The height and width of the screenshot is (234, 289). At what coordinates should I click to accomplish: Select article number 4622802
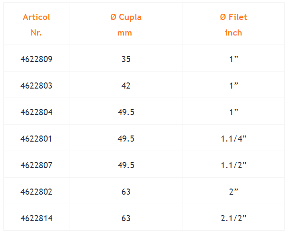(36, 192)
